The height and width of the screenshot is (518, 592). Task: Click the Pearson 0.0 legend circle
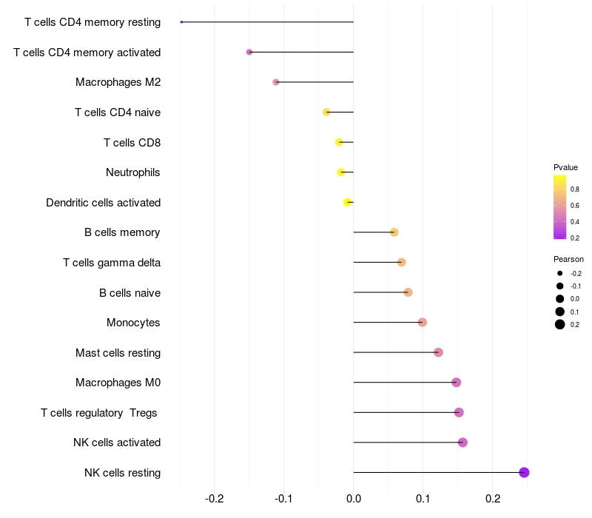click(560, 299)
